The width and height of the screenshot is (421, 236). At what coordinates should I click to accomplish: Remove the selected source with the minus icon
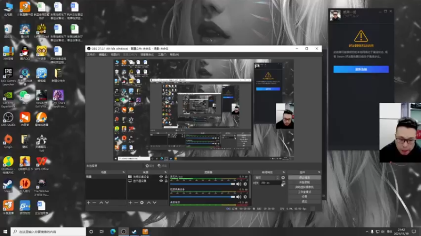click(136, 202)
